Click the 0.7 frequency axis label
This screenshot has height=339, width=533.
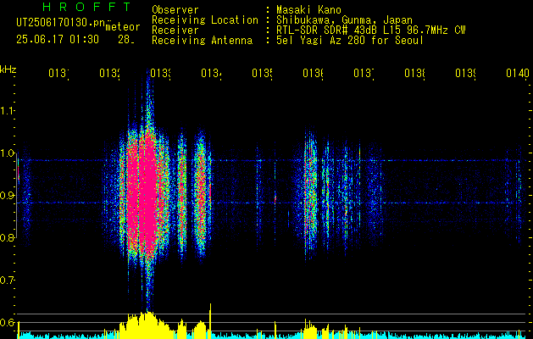pos(7,281)
